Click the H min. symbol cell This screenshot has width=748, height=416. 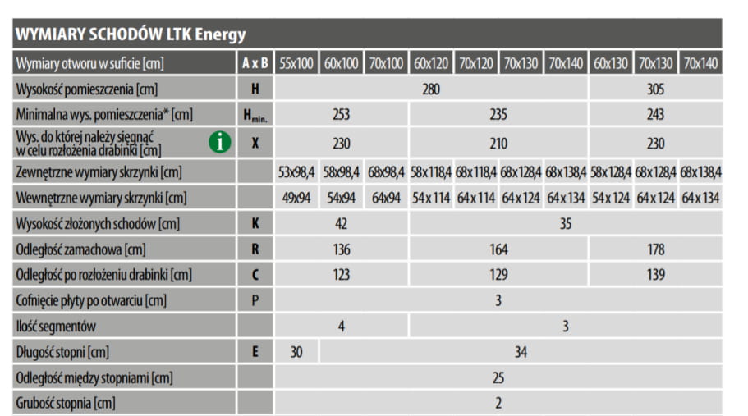click(x=255, y=115)
